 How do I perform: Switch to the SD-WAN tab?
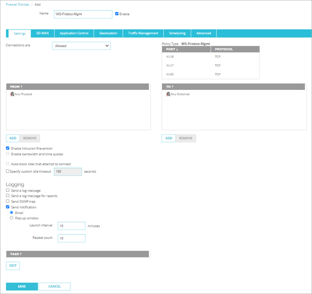(43, 33)
